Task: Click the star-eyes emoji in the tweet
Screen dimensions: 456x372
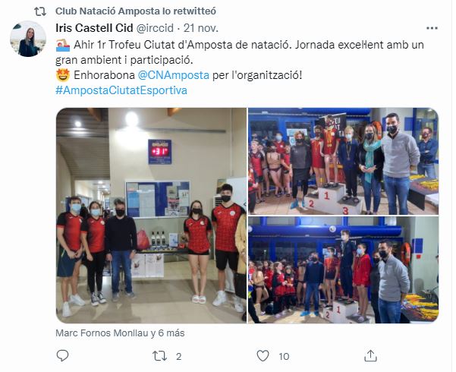Action: point(63,75)
